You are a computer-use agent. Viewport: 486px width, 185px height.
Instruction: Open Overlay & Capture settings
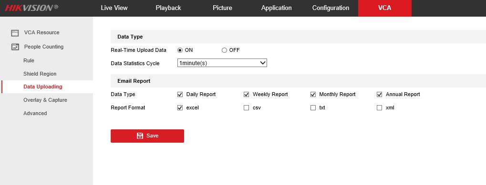[45, 100]
